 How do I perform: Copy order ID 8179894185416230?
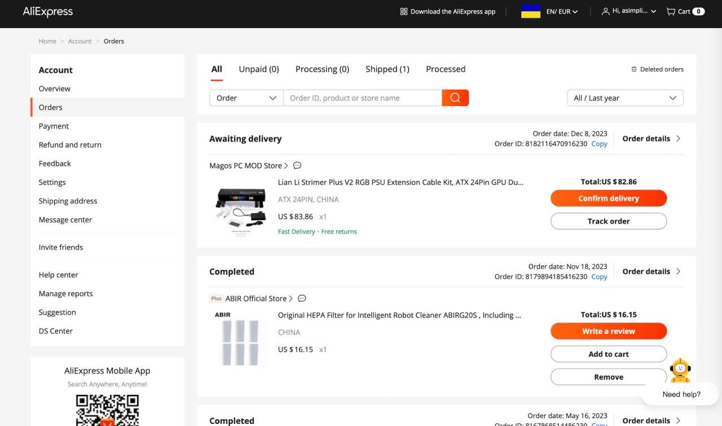[599, 276]
